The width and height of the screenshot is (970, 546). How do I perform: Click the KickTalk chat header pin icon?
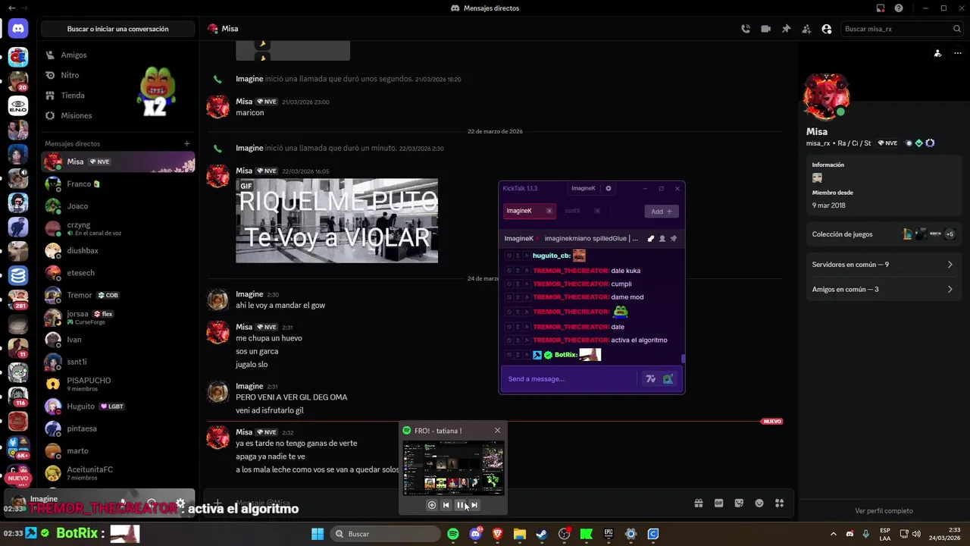coord(673,238)
